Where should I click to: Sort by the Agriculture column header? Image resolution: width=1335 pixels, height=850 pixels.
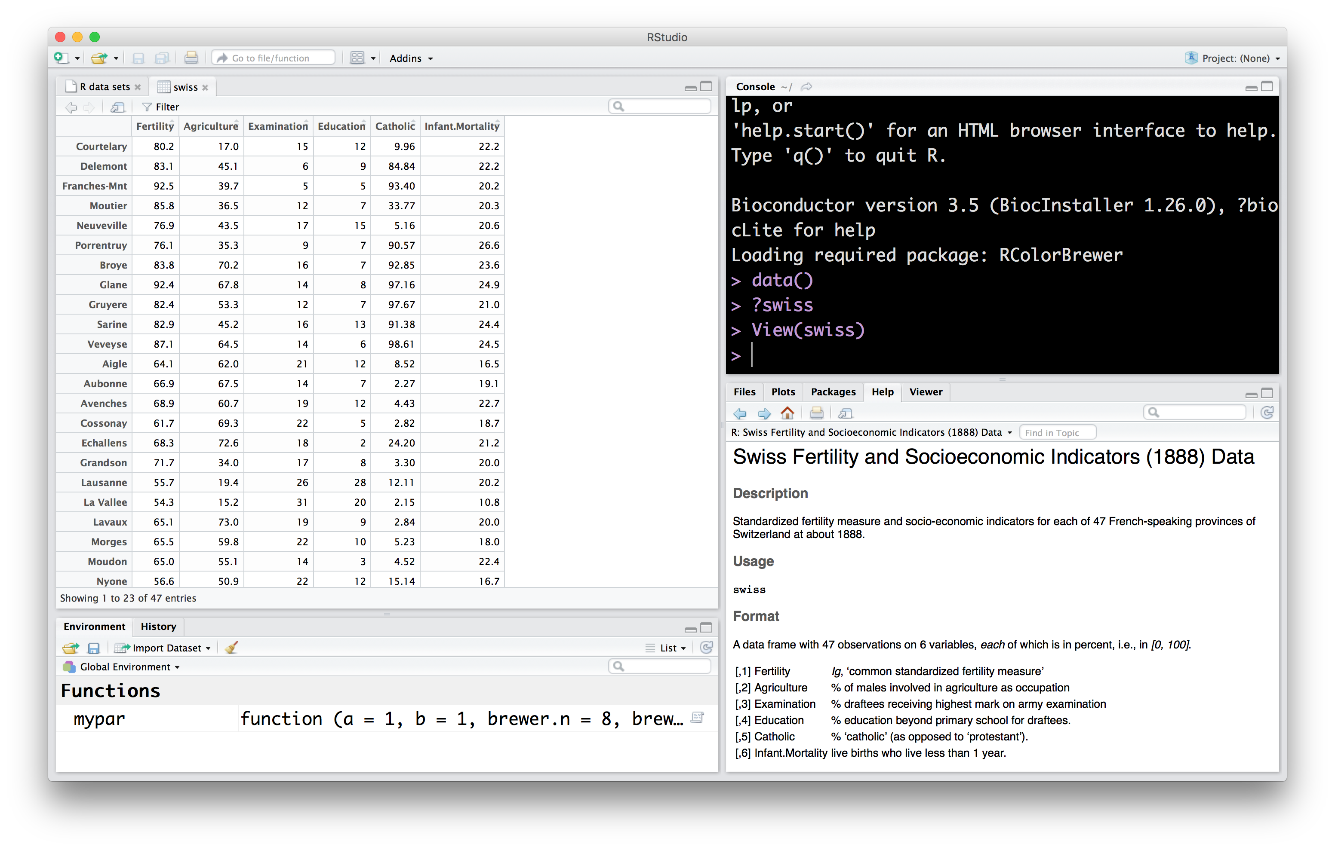211,126
